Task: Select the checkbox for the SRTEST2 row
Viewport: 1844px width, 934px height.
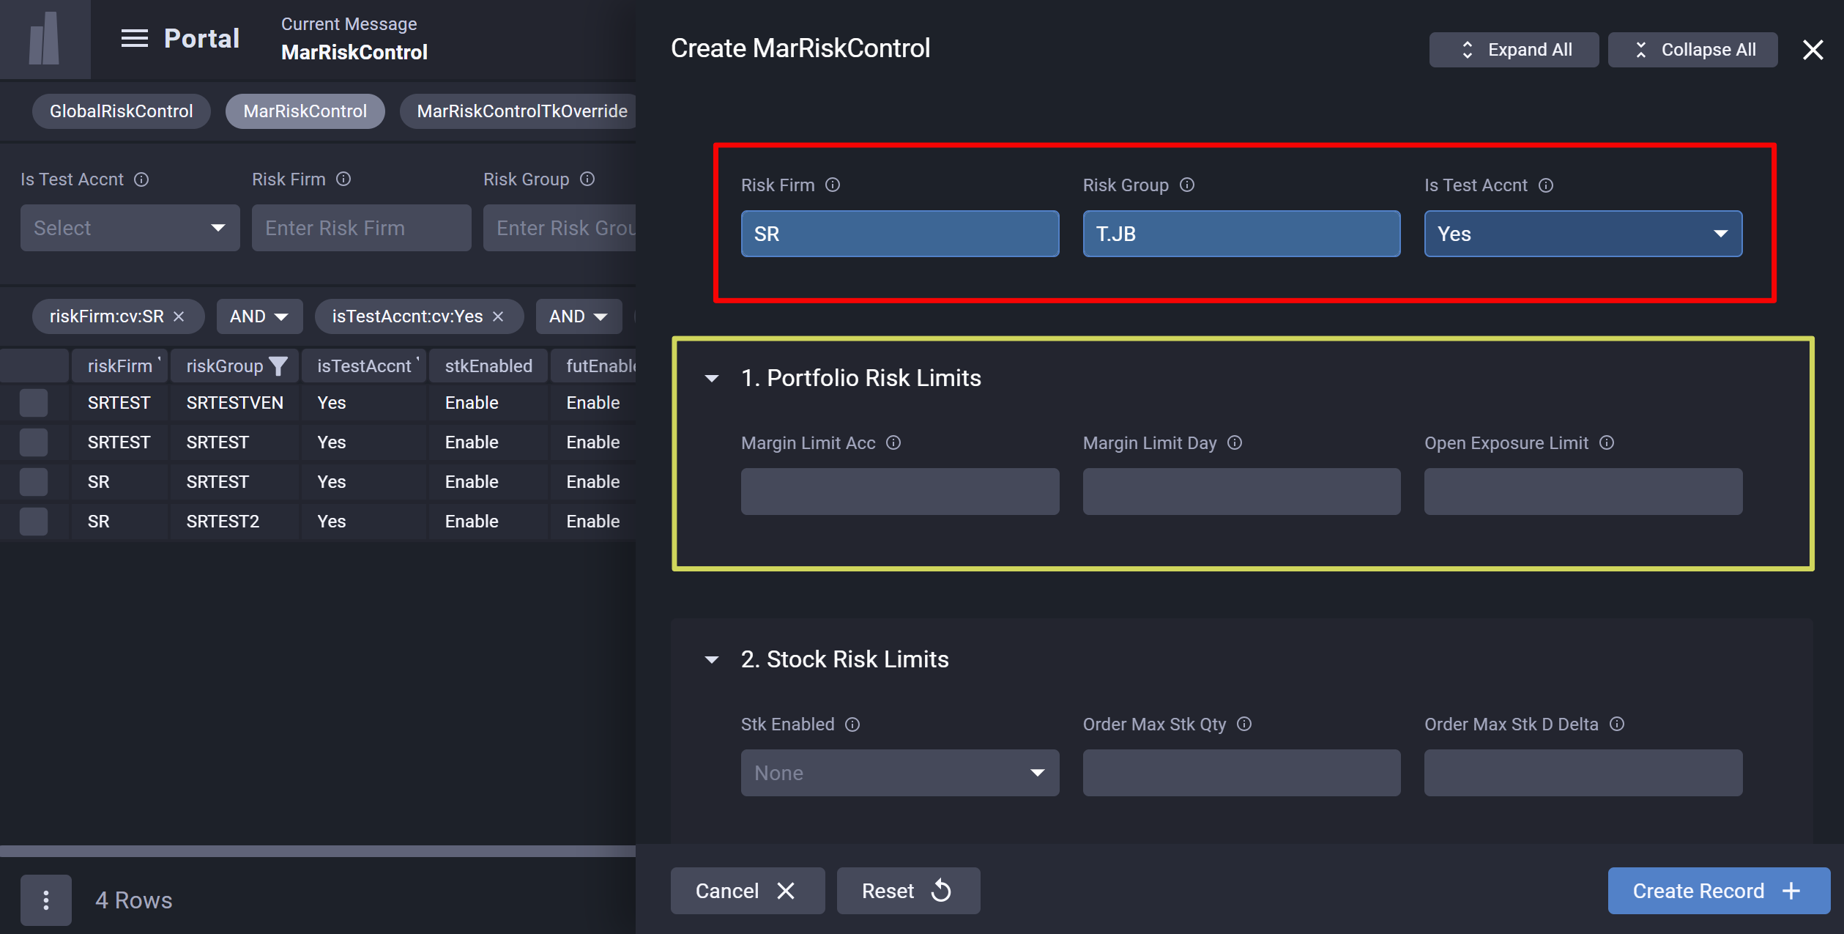Action: (34, 522)
